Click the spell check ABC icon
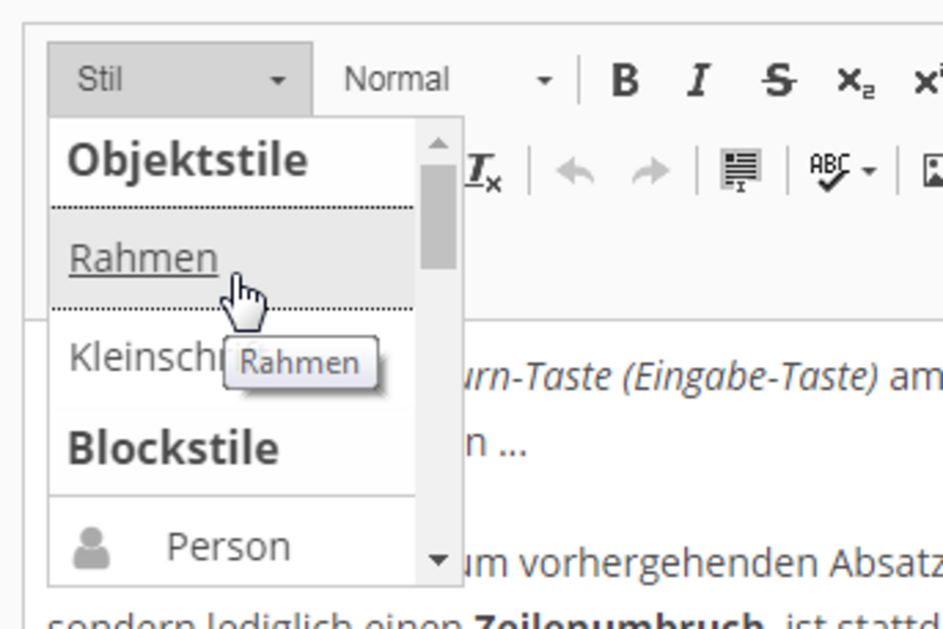 830,170
